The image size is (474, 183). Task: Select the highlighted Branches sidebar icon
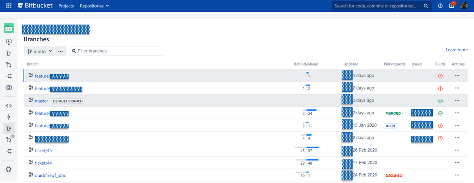click(9, 128)
